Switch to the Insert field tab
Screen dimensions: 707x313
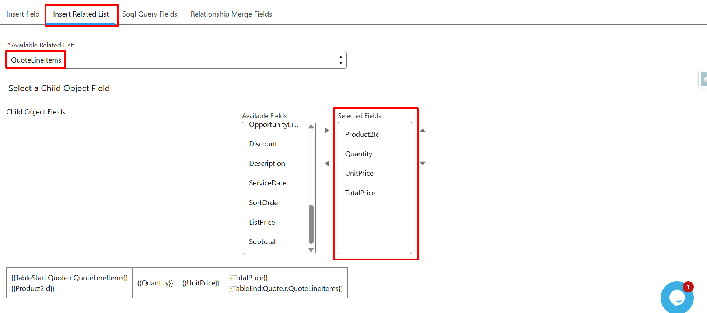pyautogui.click(x=23, y=14)
